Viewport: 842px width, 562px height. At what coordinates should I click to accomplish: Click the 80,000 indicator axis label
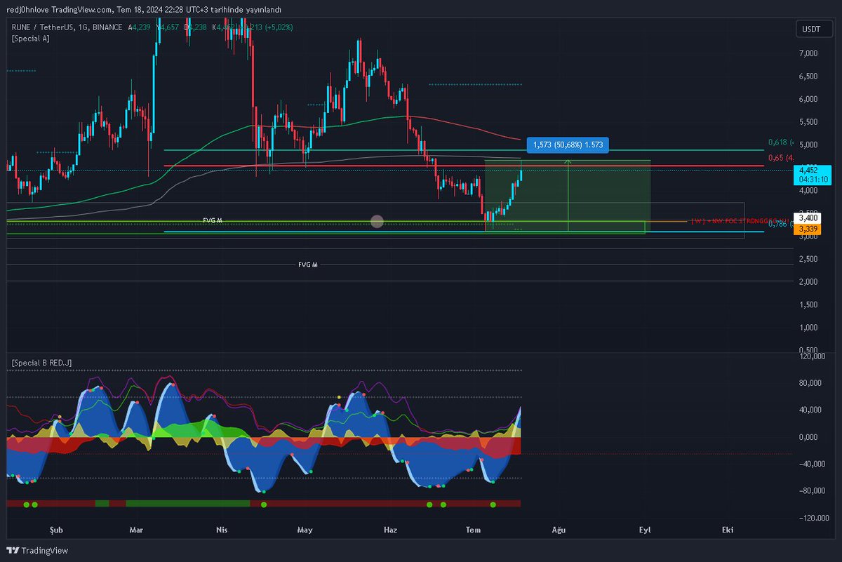pos(810,383)
